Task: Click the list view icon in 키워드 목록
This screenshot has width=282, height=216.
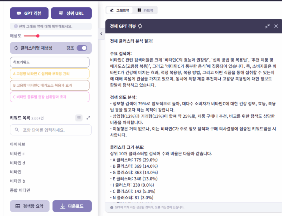Action: click(x=79, y=118)
